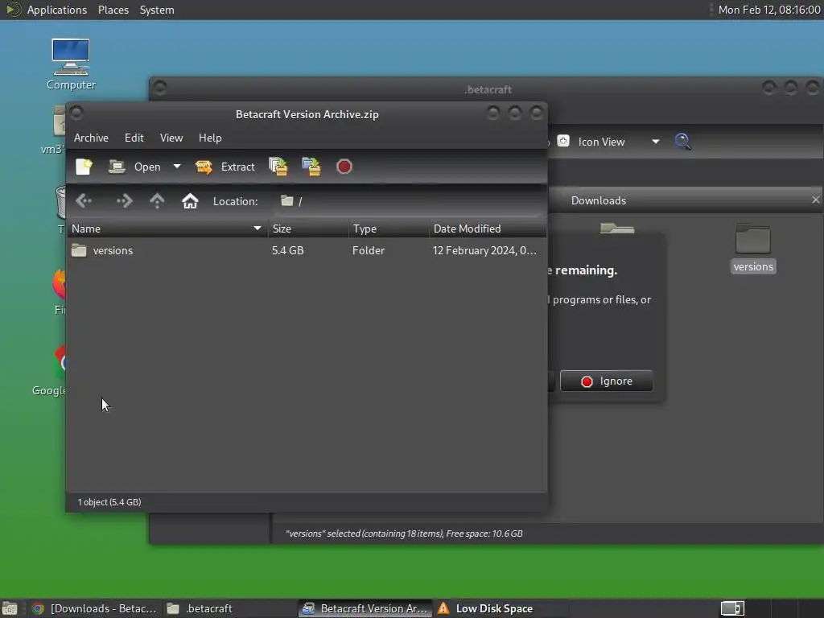This screenshot has width=824, height=618.
Task: Click the Add files to archive icon
Action: [x=278, y=167]
